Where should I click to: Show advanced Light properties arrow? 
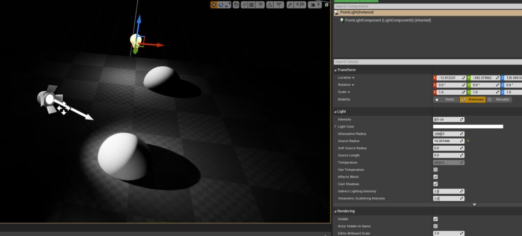point(475,205)
